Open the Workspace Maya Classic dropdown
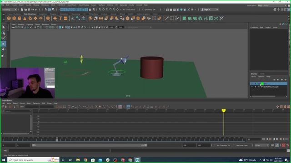The height and width of the screenshot is (163, 291). (272, 5)
